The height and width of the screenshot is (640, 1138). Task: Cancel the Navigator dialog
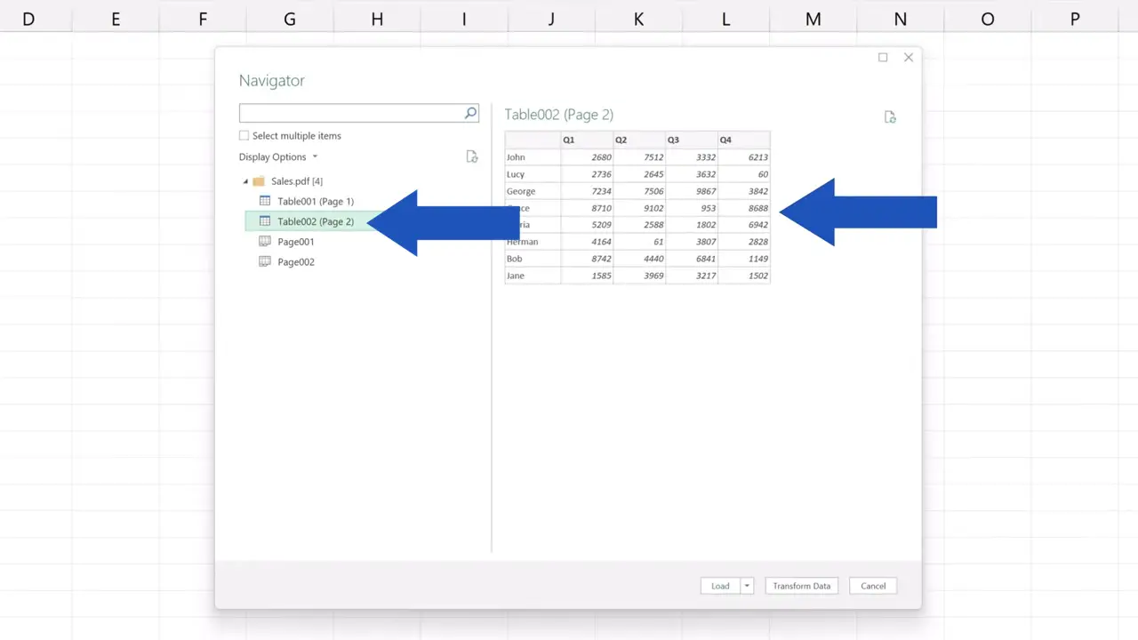click(x=872, y=586)
